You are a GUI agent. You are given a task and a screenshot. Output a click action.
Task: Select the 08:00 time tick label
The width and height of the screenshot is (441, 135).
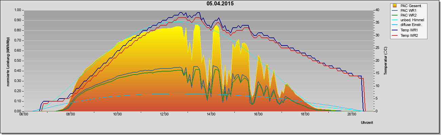point(71,114)
